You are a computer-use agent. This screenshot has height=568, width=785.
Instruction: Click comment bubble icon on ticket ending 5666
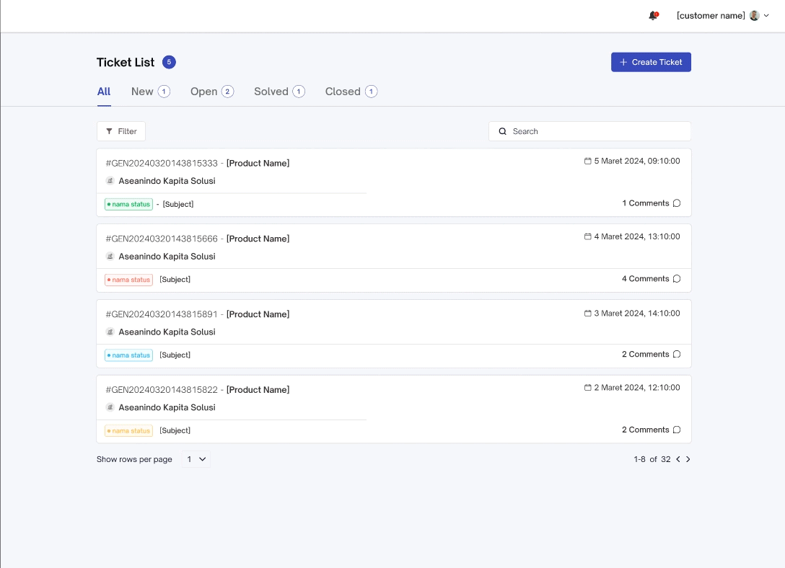pyautogui.click(x=677, y=279)
